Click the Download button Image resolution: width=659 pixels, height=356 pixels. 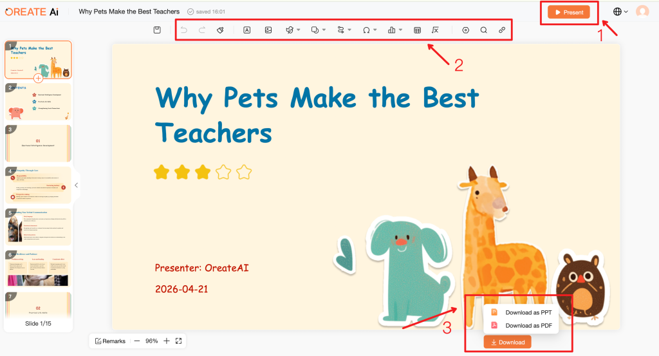click(507, 342)
